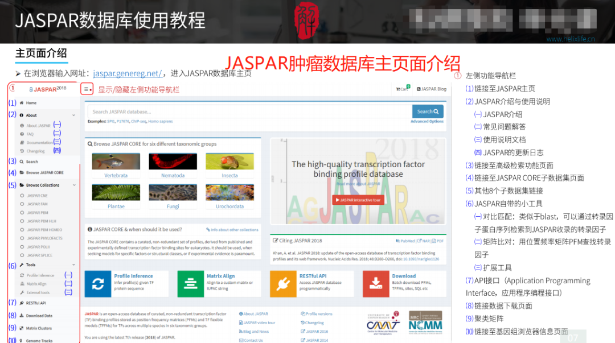Open Profile versions footer link
Image resolution: width=615 pixels, height=343 pixels.
pyautogui.click(x=317, y=314)
